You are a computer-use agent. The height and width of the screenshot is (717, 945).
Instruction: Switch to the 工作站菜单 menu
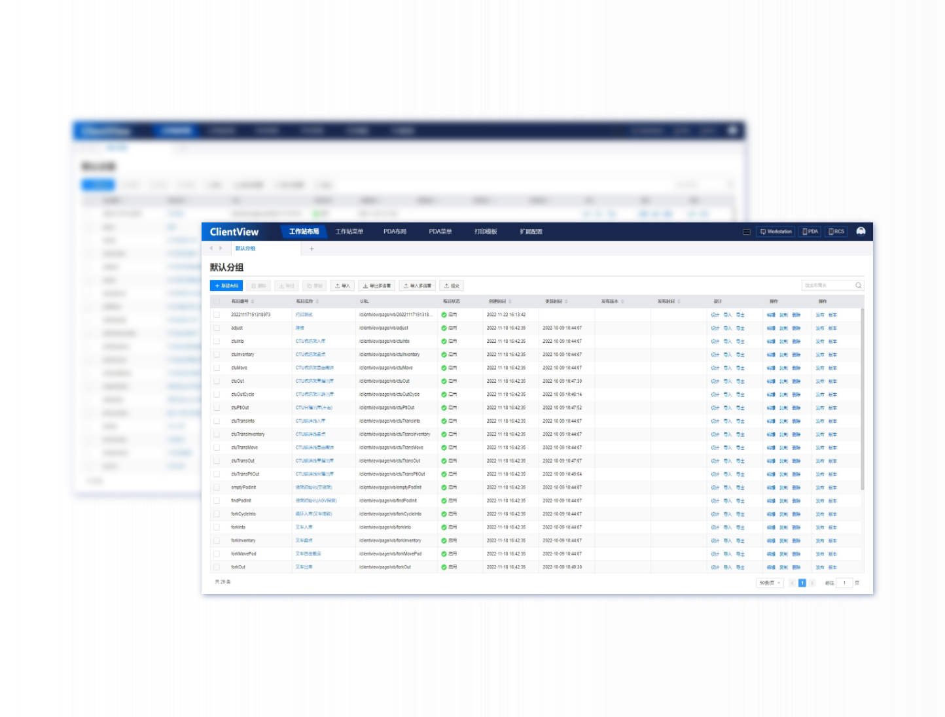click(x=349, y=232)
